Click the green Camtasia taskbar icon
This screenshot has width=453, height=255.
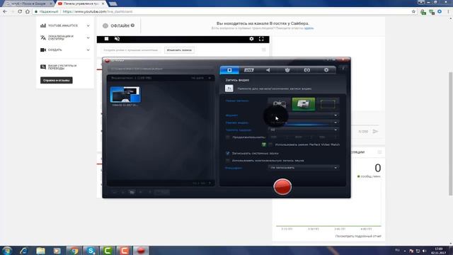click(108, 250)
